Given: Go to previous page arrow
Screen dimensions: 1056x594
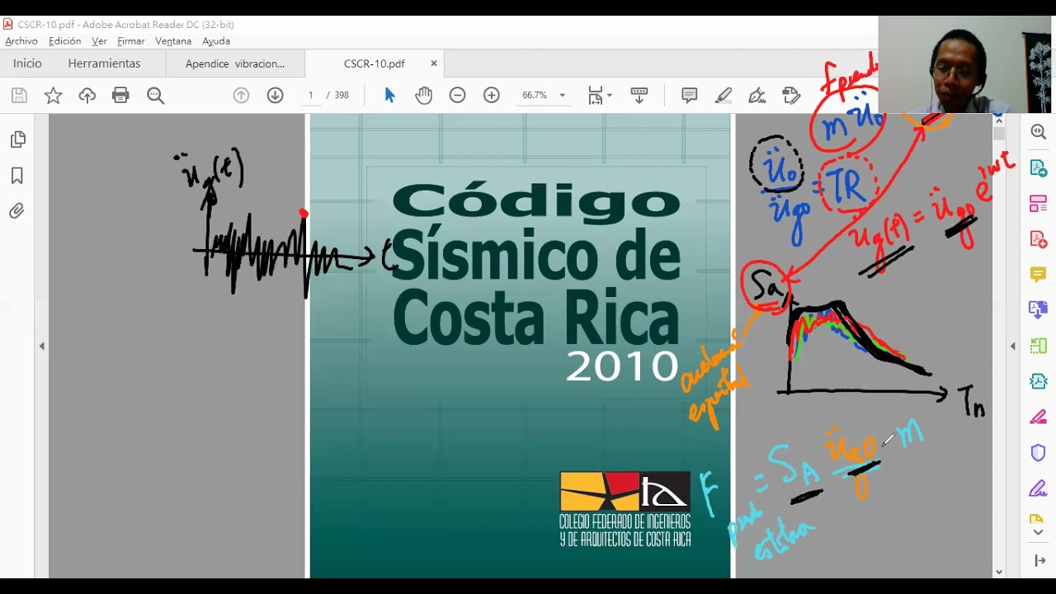Looking at the screenshot, I should [241, 96].
